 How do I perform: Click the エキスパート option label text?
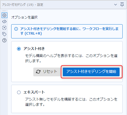pyautogui.click(x=34, y=92)
